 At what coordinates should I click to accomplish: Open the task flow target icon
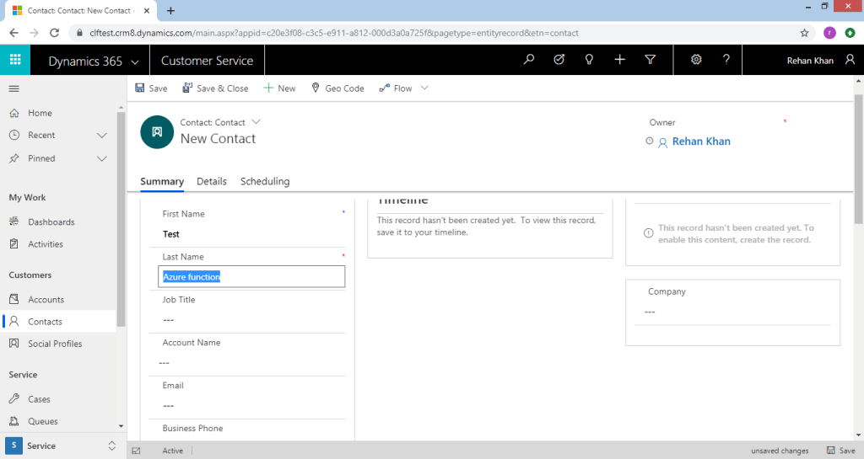click(x=559, y=60)
